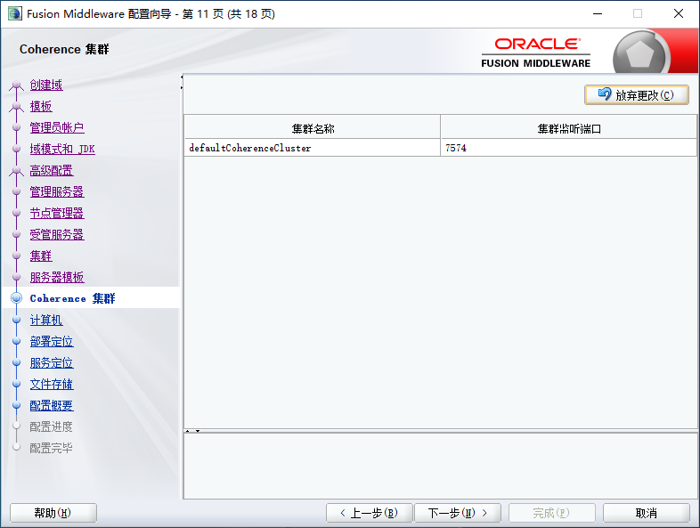Click the step bullet beside 模板
Screen dimensions: 700x528
point(17,106)
